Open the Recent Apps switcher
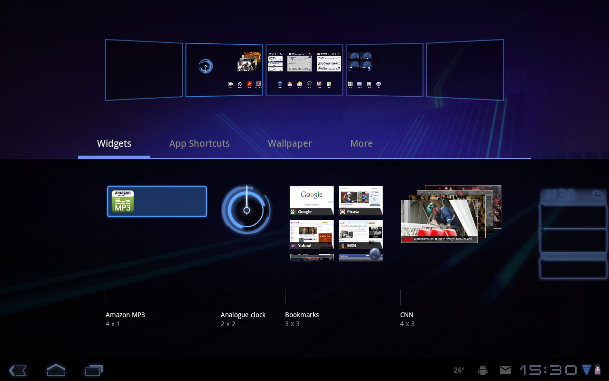The image size is (609, 381). tap(94, 370)
